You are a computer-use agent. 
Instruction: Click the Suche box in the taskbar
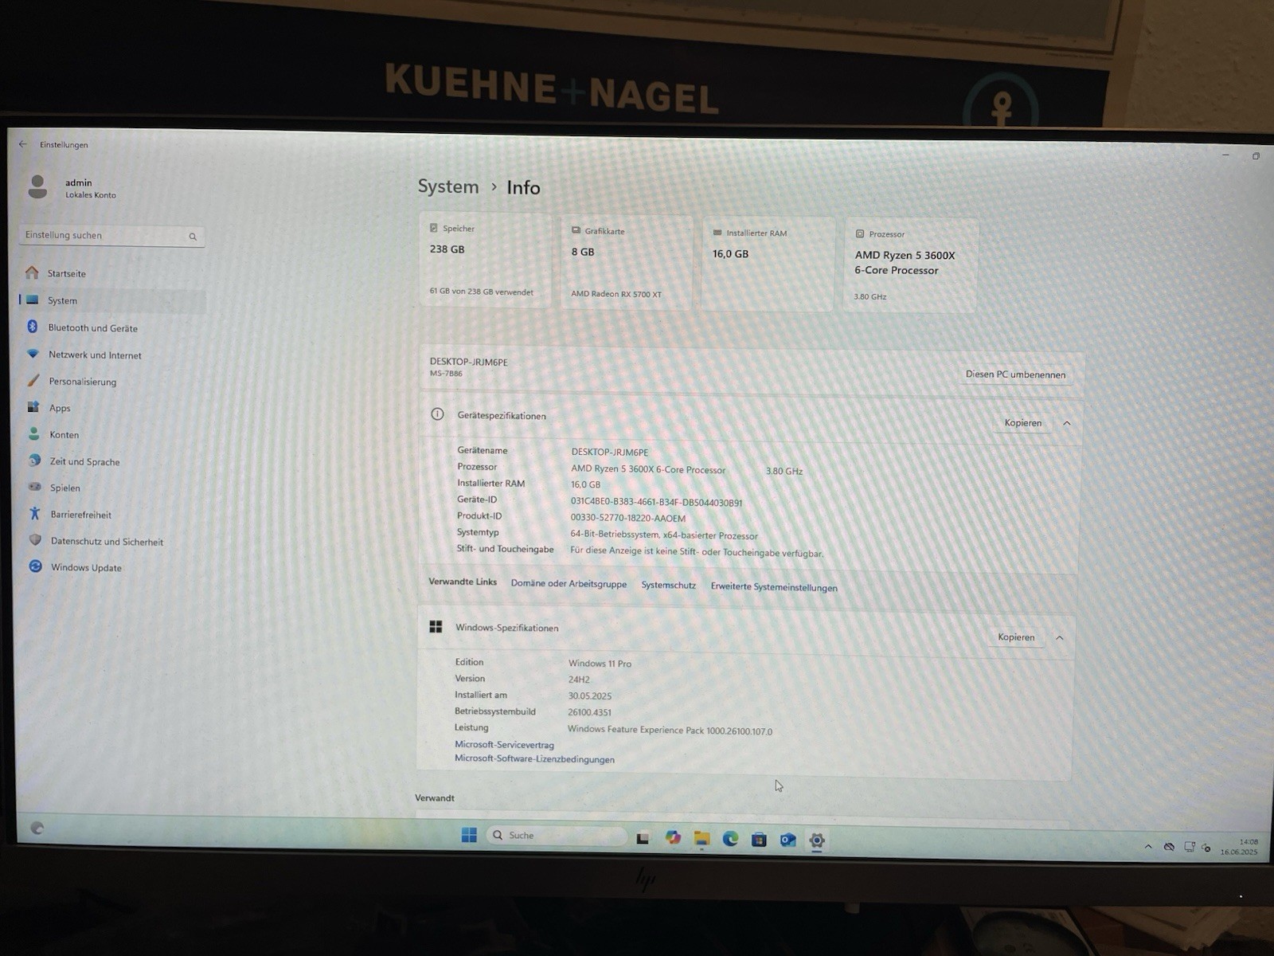pyautogui.click(x=556, y=835)
